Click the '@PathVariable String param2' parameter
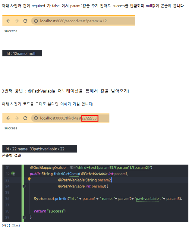The height and width of the screenshot is (230, 192). click(x=85, y=180)
